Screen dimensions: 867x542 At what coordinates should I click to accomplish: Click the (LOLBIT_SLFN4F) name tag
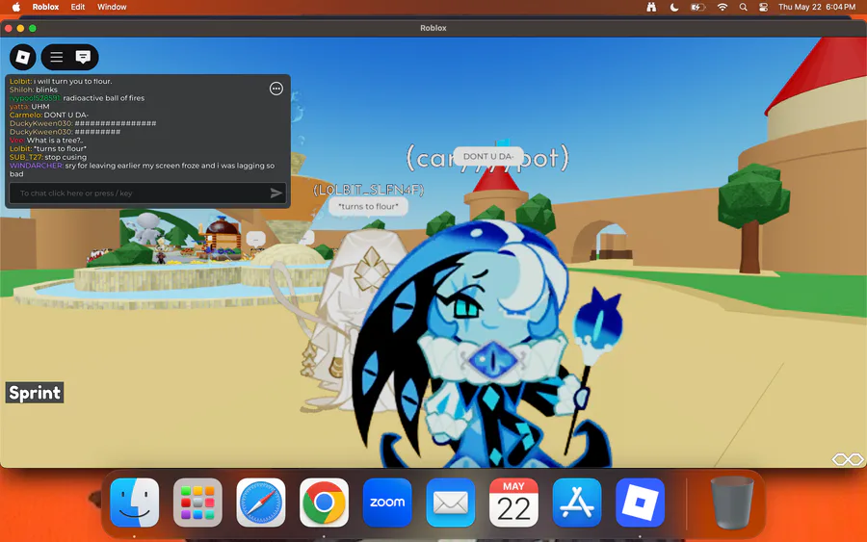coord(369,190)
